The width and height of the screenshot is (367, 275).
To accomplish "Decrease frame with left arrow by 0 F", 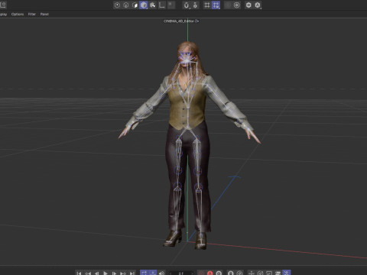I will [x=171, y=273].
